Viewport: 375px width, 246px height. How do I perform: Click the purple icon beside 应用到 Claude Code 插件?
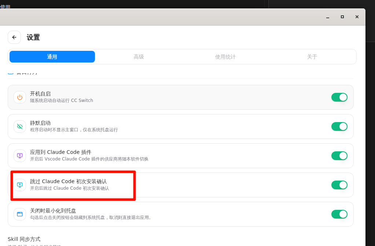pos(20,156)
